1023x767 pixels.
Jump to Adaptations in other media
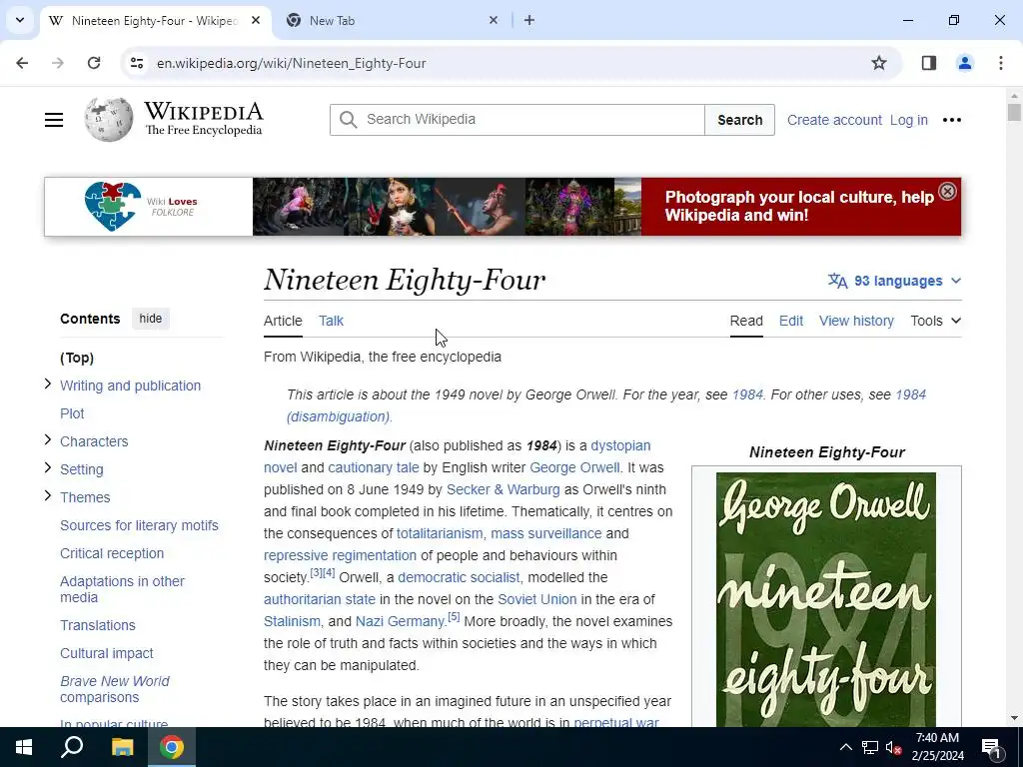point(122,589)
